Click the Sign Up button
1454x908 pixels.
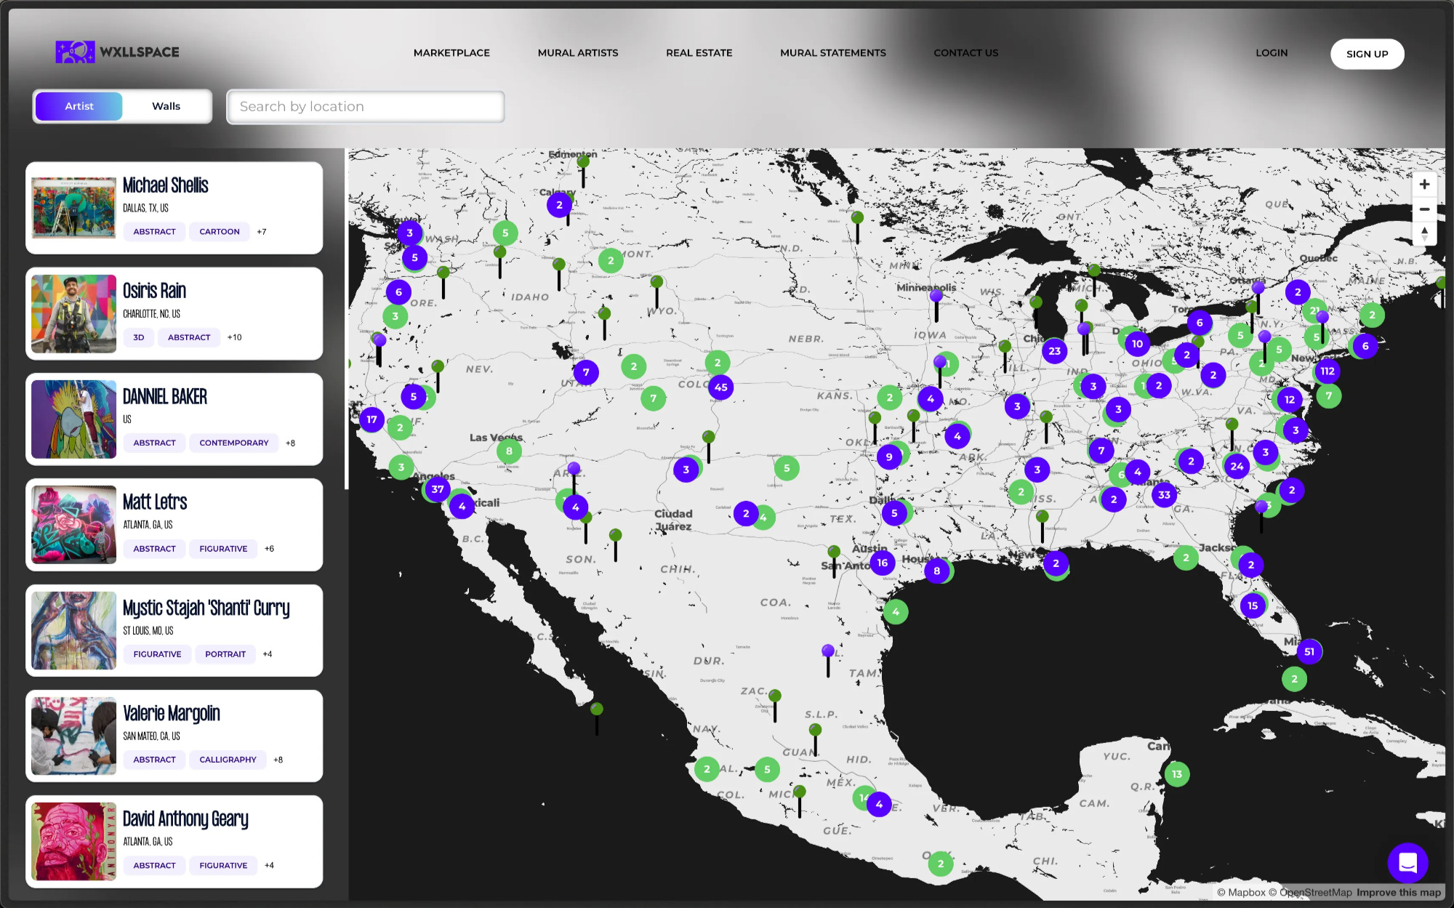1367,54
